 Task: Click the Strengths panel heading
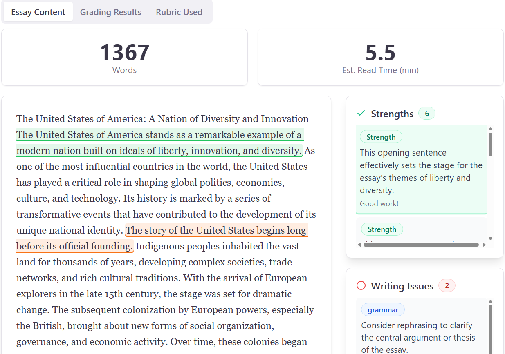point(392,114)
